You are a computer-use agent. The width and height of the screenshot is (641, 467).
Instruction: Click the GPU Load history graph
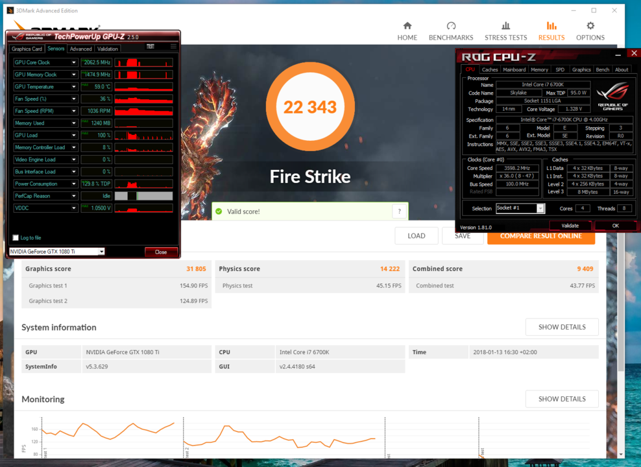(x=143, y=136)
